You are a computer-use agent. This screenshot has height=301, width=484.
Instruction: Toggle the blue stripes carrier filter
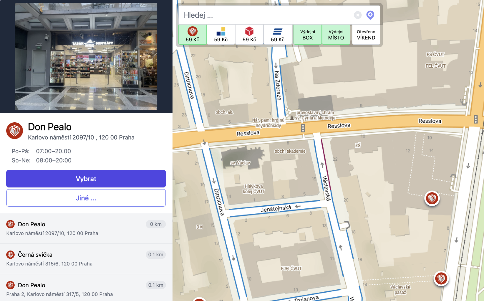pyautogui.click(x=278, y=34)
